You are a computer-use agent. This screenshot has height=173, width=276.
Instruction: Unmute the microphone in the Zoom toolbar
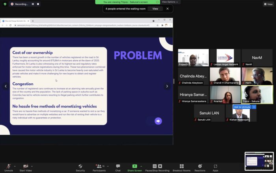(x=8, y=167)
